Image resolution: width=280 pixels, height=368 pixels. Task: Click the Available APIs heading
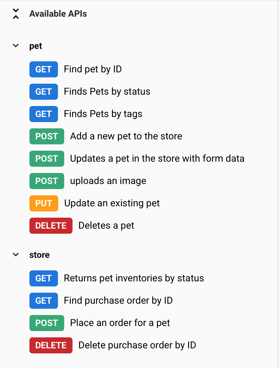pos(58,13)
